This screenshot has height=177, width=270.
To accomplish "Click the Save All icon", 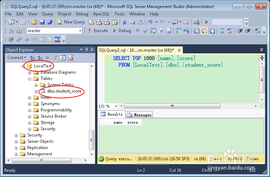I will pos(50,22).
